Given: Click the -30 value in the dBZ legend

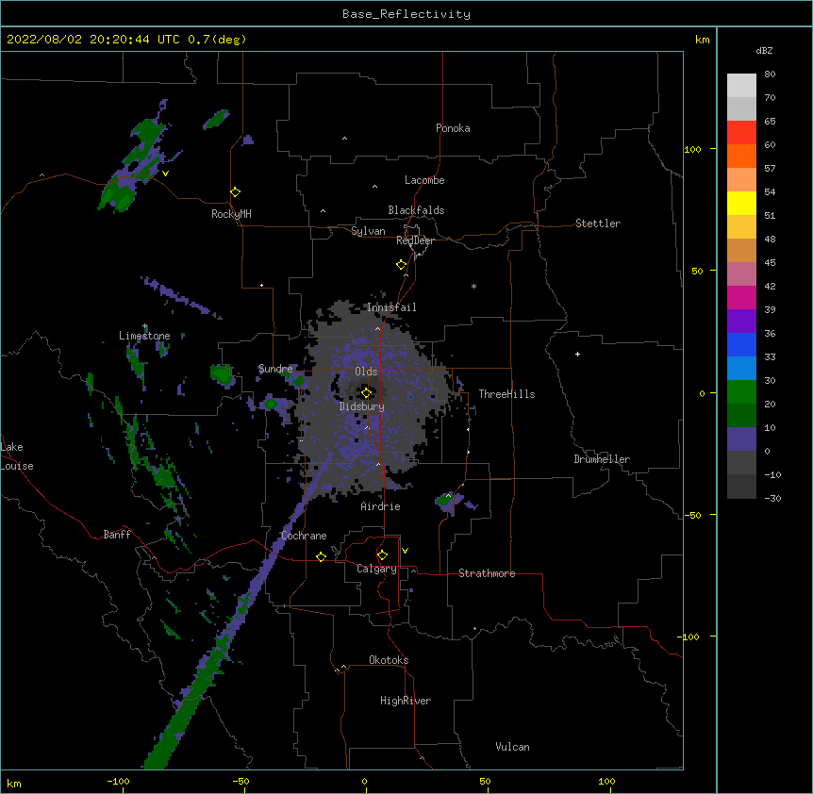Looking at the screenshot, I should click(772, 498).
